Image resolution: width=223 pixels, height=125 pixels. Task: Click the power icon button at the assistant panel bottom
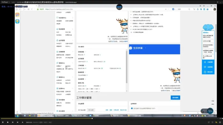pos(205,72)
